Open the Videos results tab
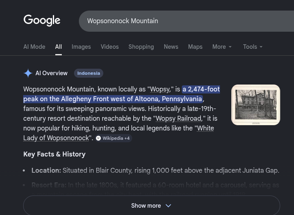Viewport: 294px width, 215px height. 110,47
